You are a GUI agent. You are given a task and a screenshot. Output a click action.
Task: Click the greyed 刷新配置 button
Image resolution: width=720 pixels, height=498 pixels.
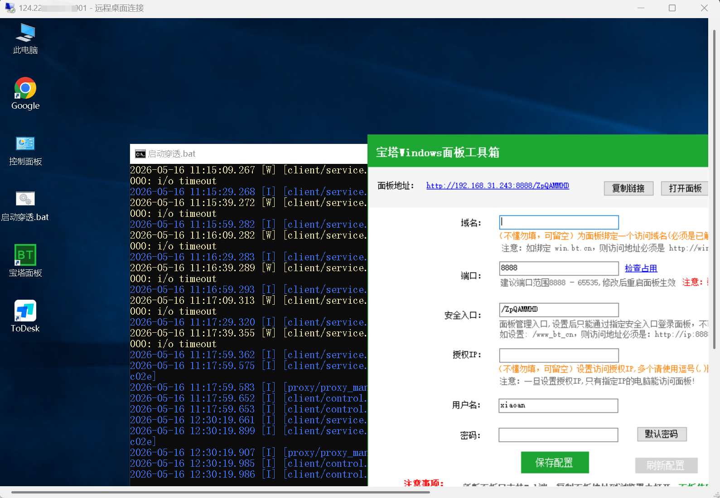click(x=666, y=465)
